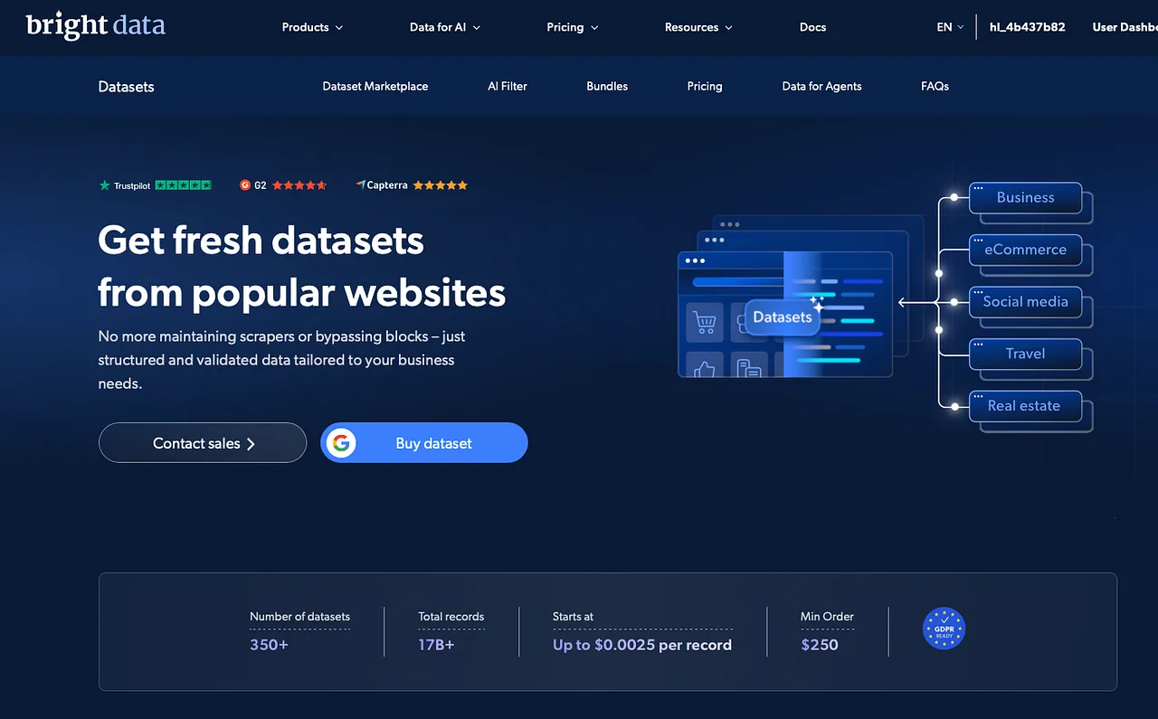Click the Capterra rating badge
The image size is (1158, 719).
point(412,185)
